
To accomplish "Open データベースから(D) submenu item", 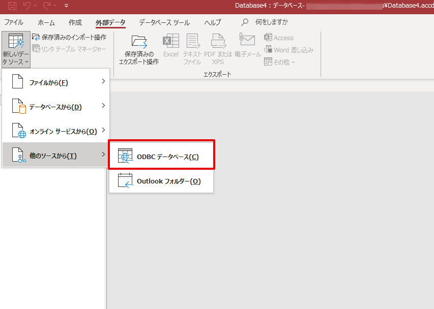I will tap(55, 107).
